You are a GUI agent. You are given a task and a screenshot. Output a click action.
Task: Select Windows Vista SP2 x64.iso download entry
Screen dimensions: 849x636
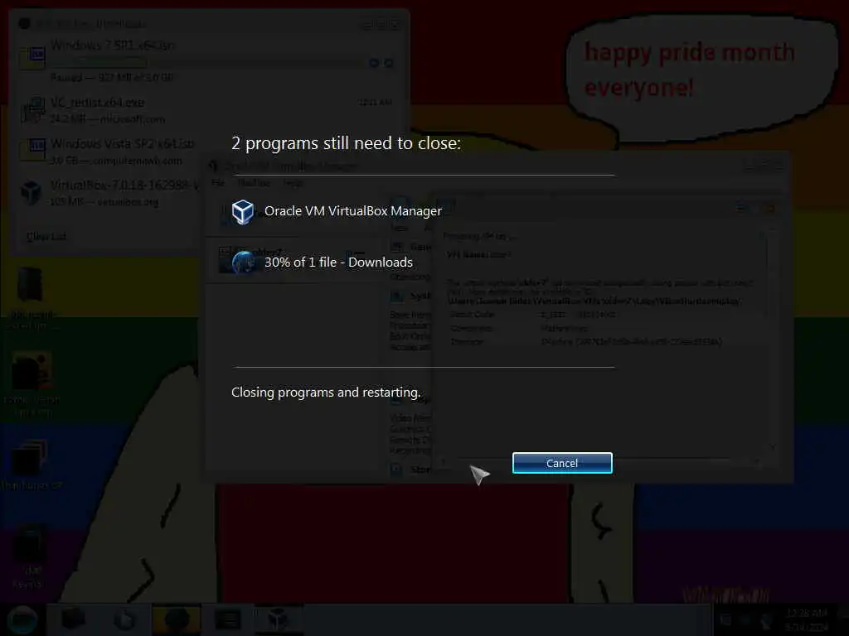pos(123,144)
